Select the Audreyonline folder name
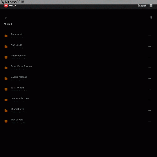157x157 pixels. click(18, 56)
